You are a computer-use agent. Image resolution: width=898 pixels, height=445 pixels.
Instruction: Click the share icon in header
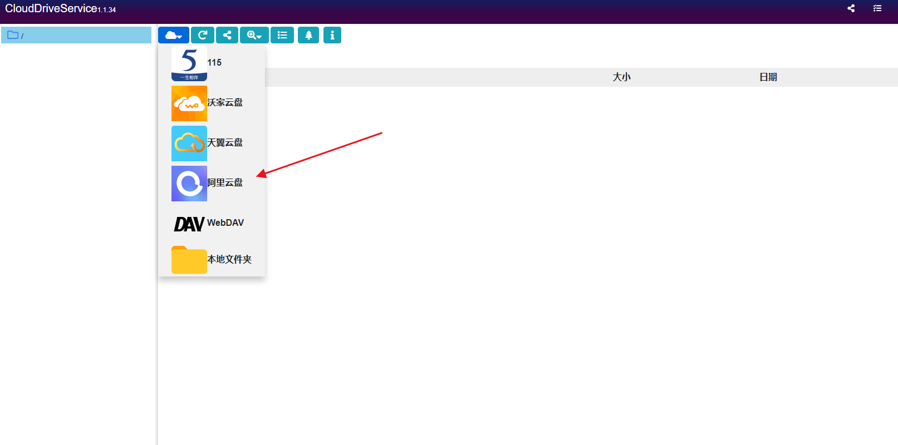(x=851, y=8)
